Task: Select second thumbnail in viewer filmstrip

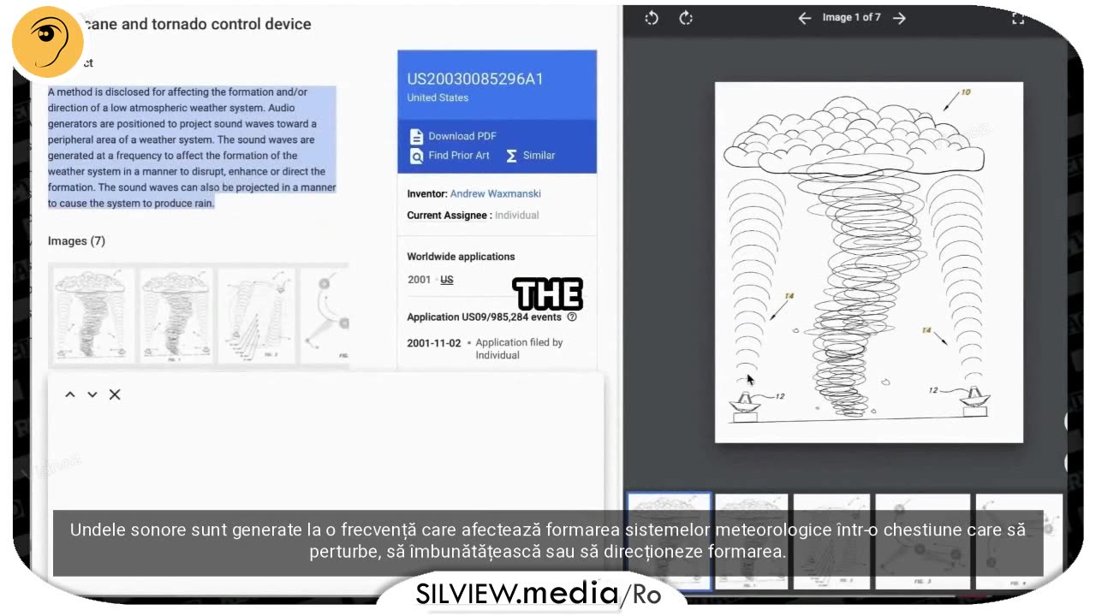Action: click(751, 542)
